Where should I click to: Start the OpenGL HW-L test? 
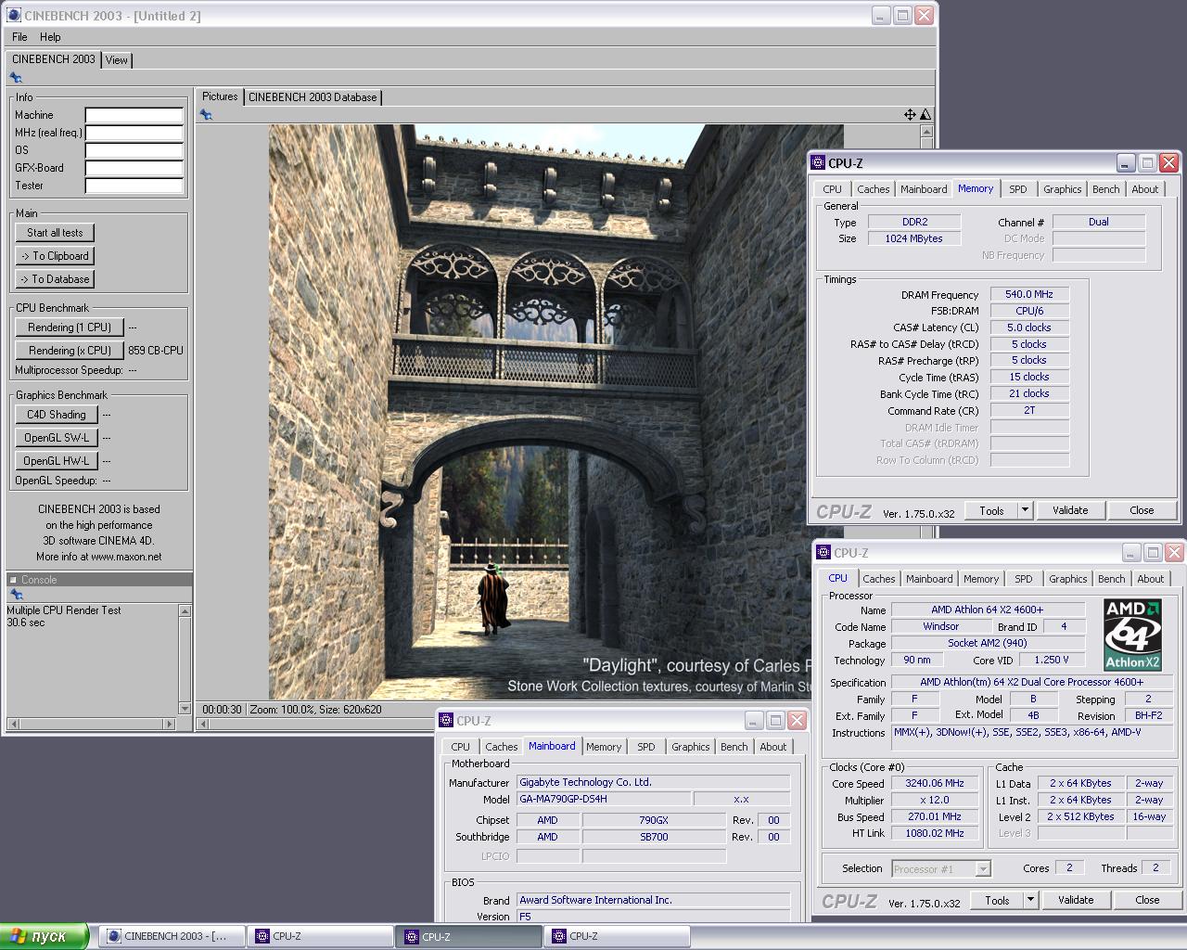coord(57,461)
